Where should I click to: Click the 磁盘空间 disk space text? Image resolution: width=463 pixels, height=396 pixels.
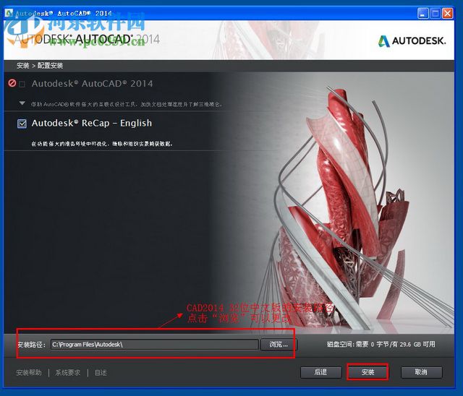click(381, 344)
